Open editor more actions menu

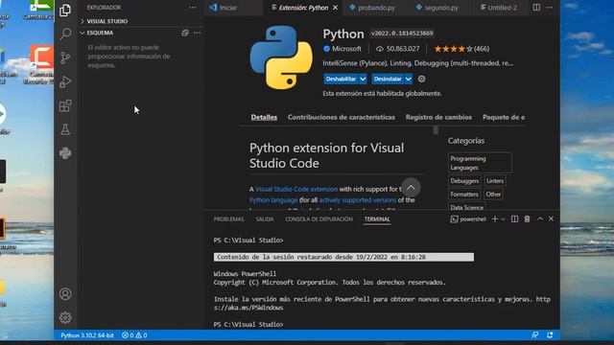coord(550,7)
